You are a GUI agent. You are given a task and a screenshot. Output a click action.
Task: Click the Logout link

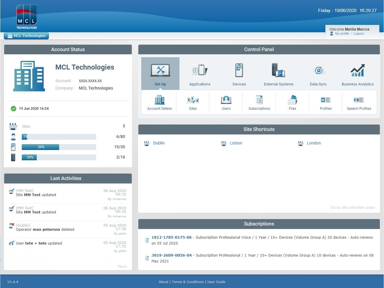point(358,33)
